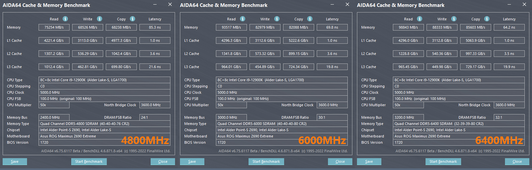The image size is (532, 170).
Task: Save results in the 6400MHz benchmark window
Action: (x=369, y=161)
